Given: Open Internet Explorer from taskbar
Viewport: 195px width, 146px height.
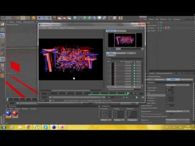Looking at the screenshot, I should pyautogui.click(x=12, y=127).
